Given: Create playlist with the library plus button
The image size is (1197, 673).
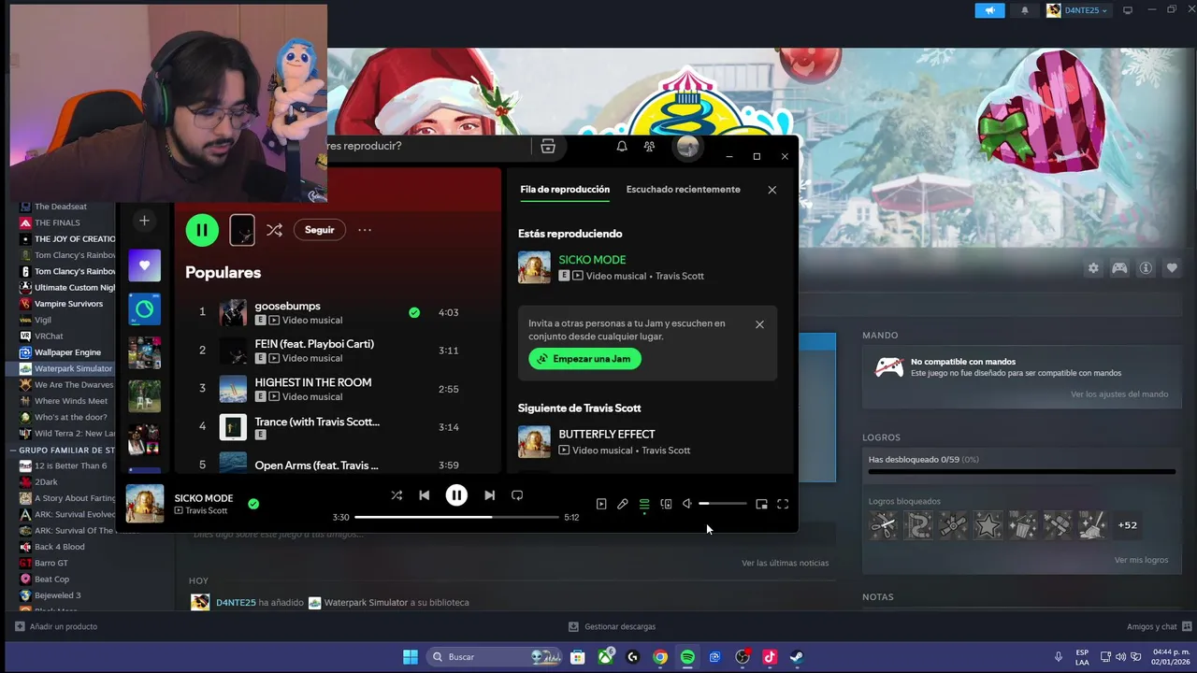Looking at the screenshot, I should point(144,221).
